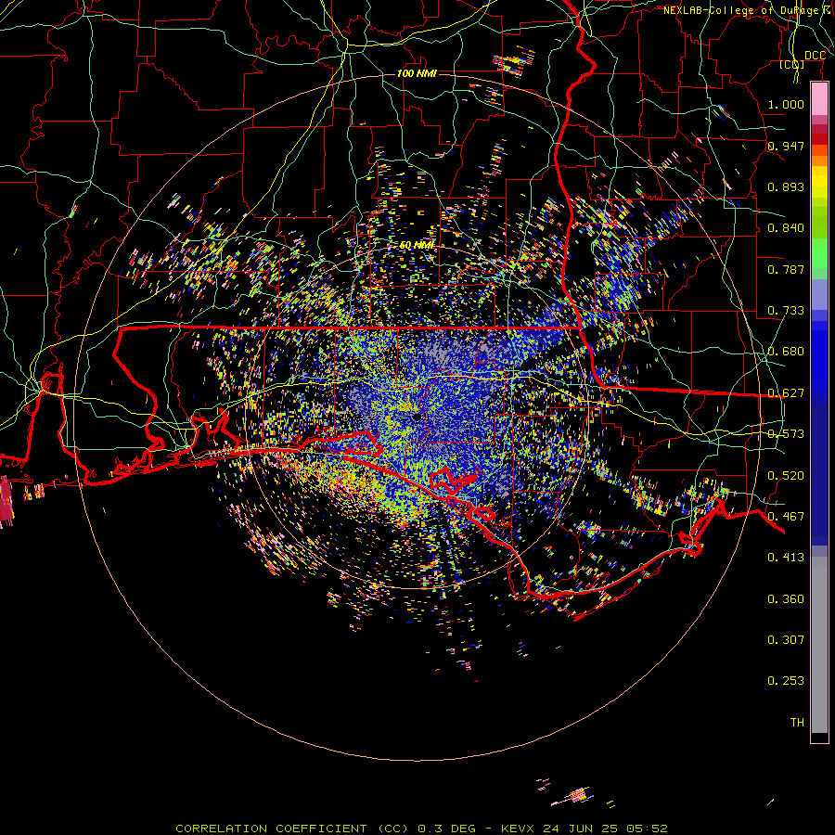Click the black radar site dot at center
This screenshot has width=835, height=835.
click(417, 417)
